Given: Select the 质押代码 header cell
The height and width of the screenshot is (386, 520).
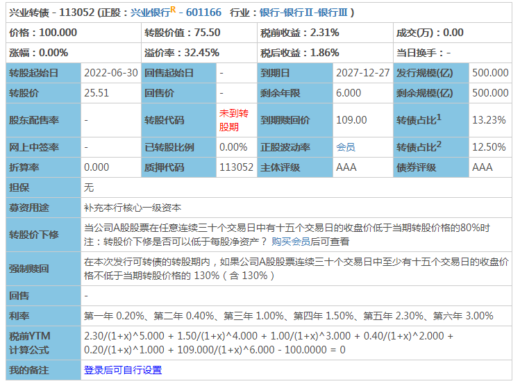Looking at the screenshot, I should pyautogui.click(x=178, y=167).
